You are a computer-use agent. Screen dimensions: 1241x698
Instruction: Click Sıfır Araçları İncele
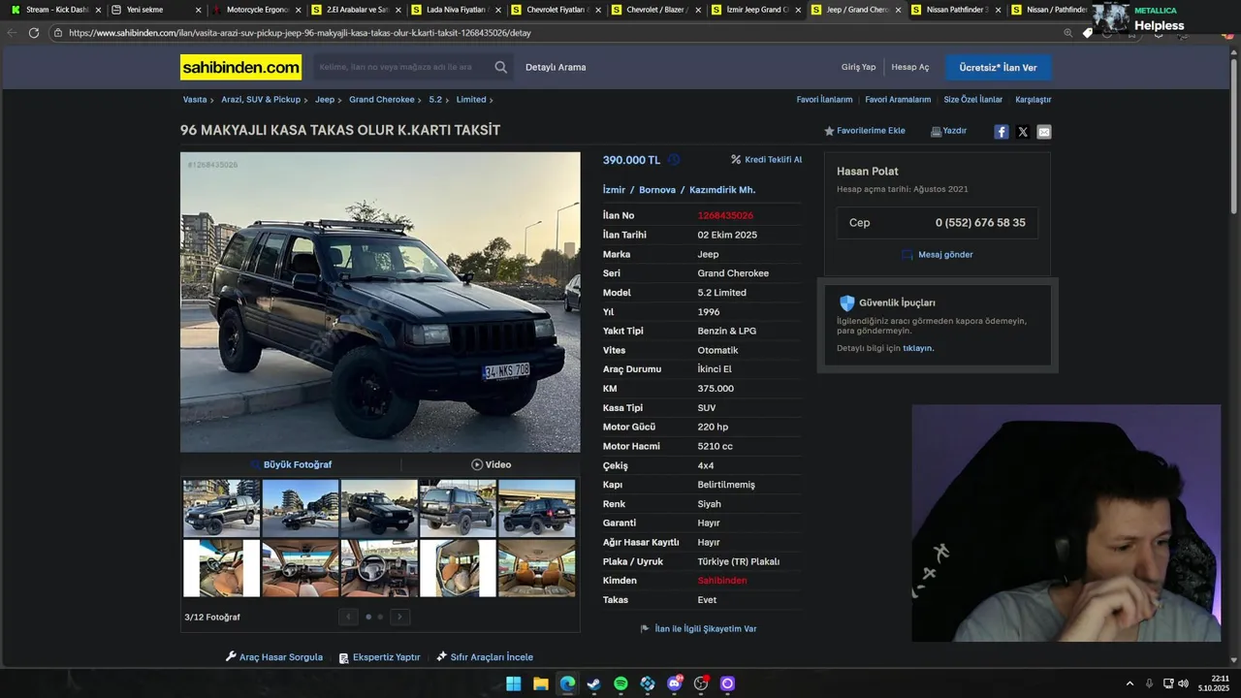485,657
